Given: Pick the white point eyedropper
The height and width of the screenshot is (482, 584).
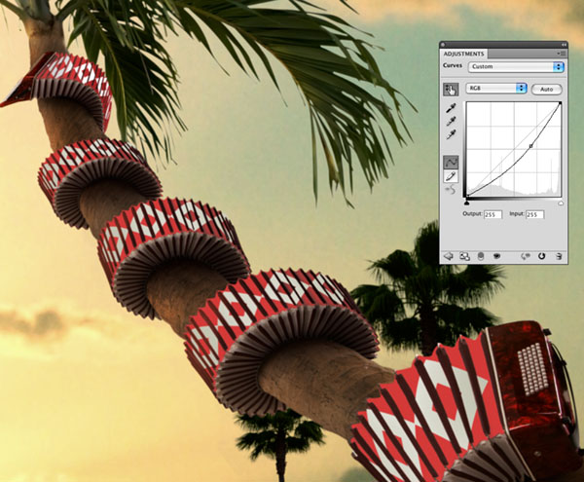Looking at the screenshot, I should click(x=451, y=134).
